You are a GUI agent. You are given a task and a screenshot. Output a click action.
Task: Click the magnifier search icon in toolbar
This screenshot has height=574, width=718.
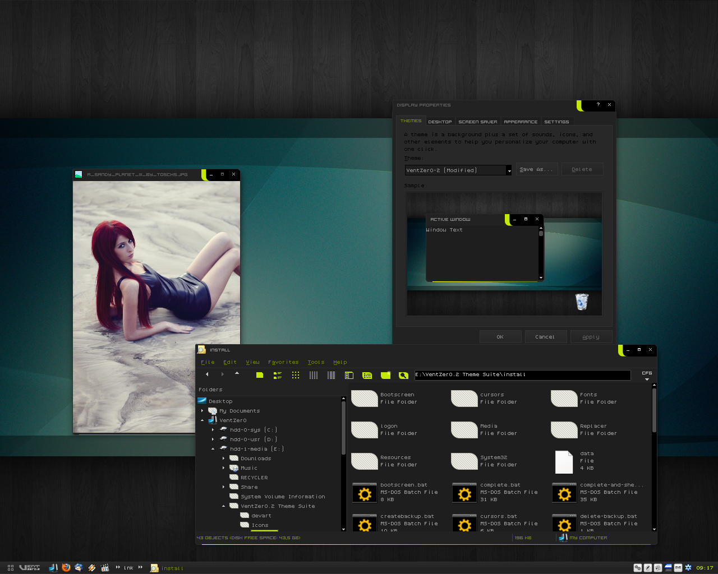click(403, 375)
